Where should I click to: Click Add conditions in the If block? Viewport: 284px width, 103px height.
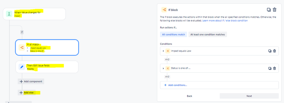[x=175, y=85]
